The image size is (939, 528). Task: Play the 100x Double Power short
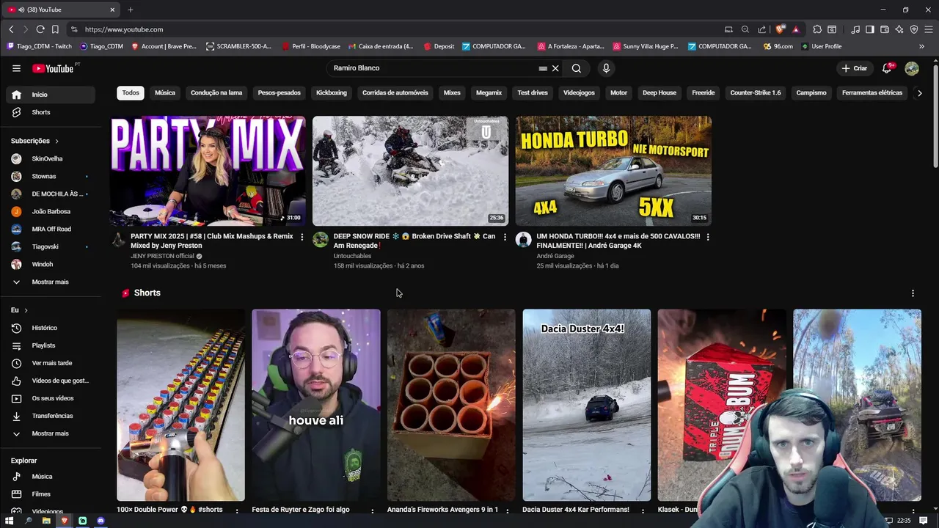point(181,405)
